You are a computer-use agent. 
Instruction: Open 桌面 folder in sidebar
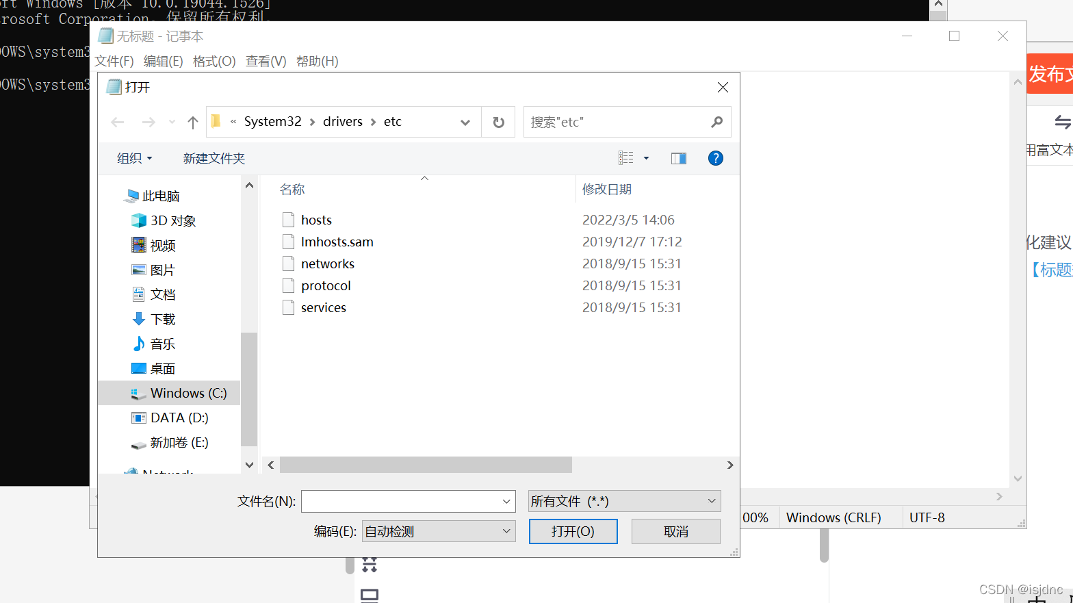coord(153,368)
